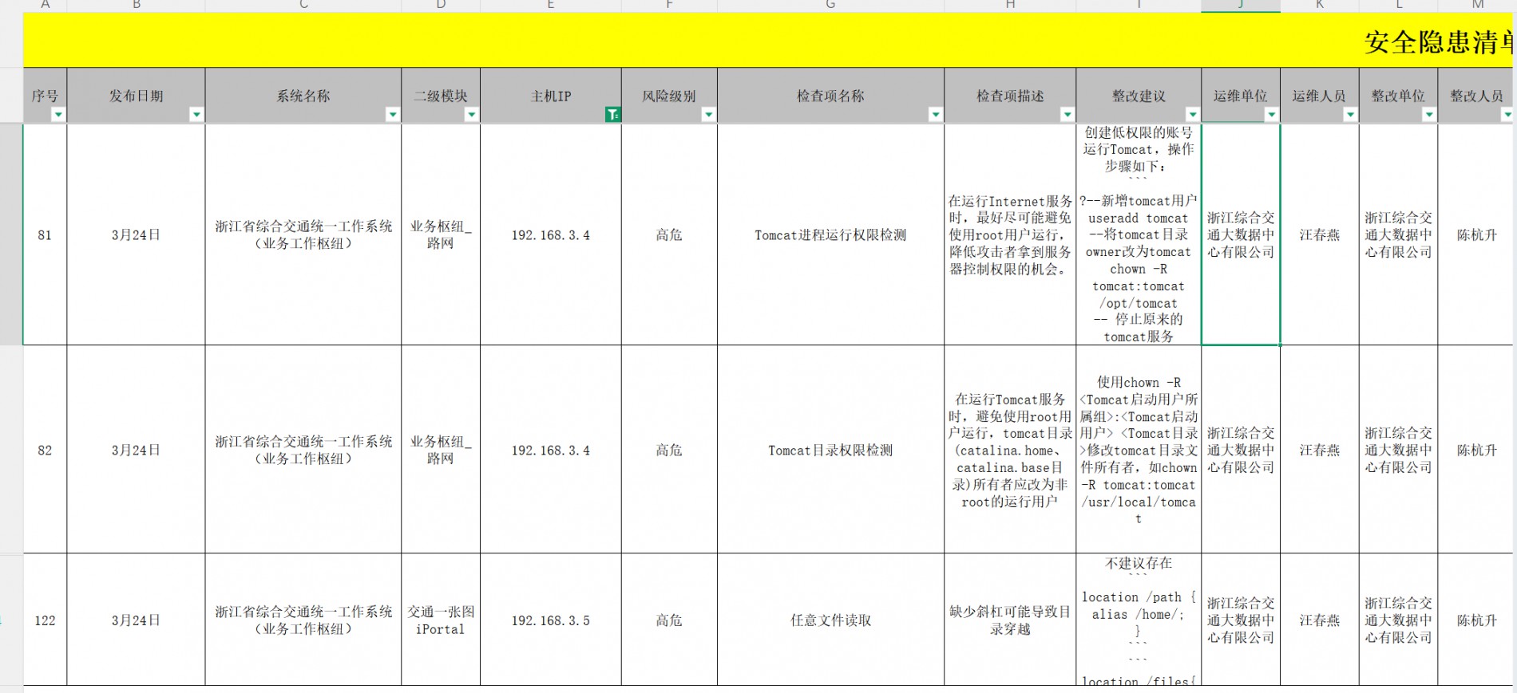Screen dimensions: 1517x693
Task: Expand the 检查项名称 filter menu
Action: click(x=935, y=115)
